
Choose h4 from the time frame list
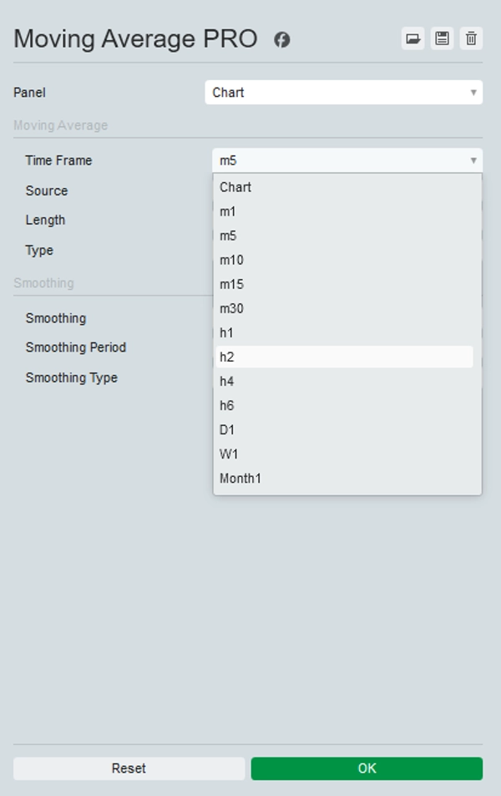click(227, 381)
